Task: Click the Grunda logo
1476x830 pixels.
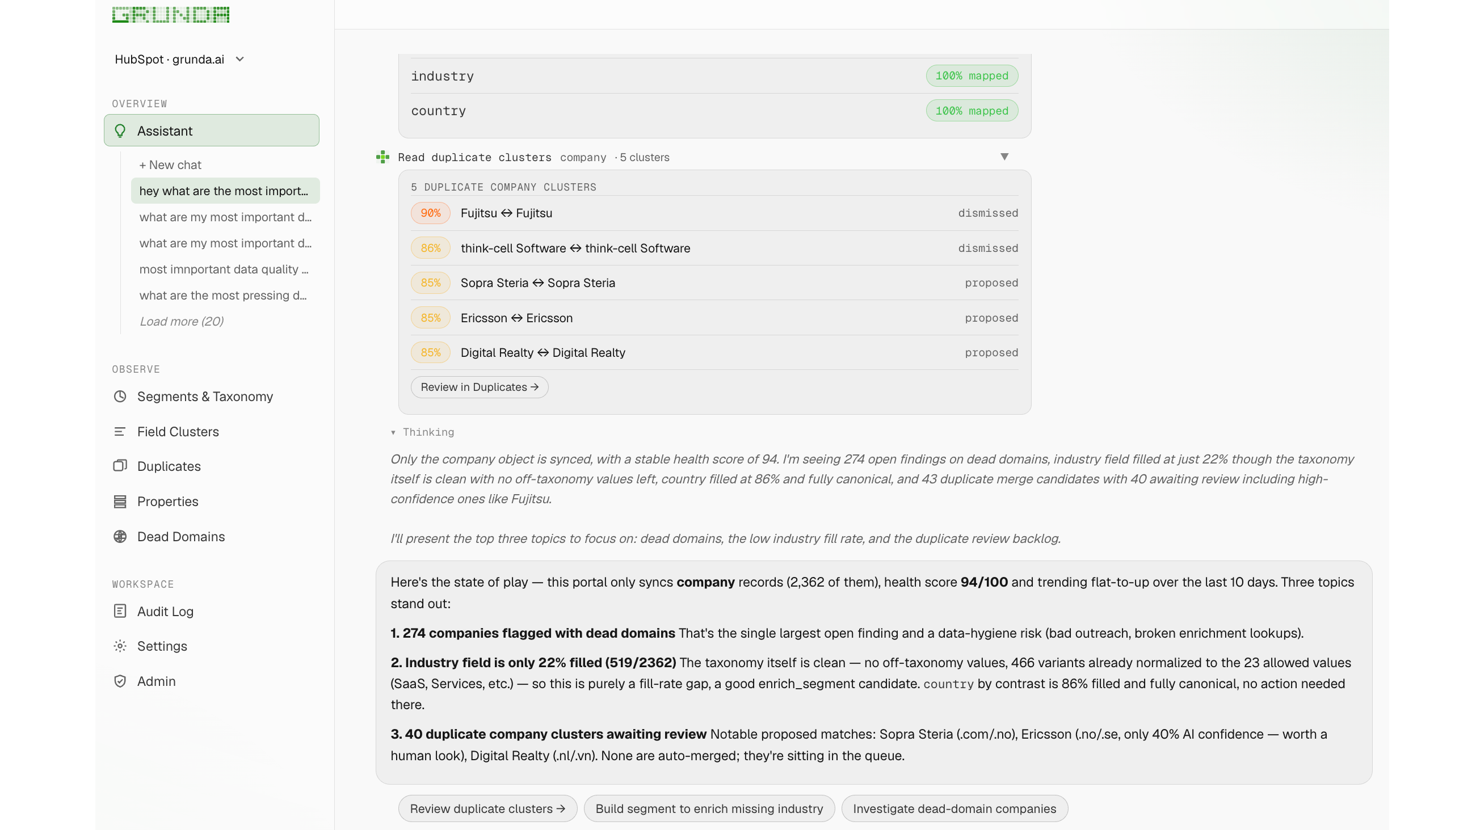Action: (x=171, y=15)
